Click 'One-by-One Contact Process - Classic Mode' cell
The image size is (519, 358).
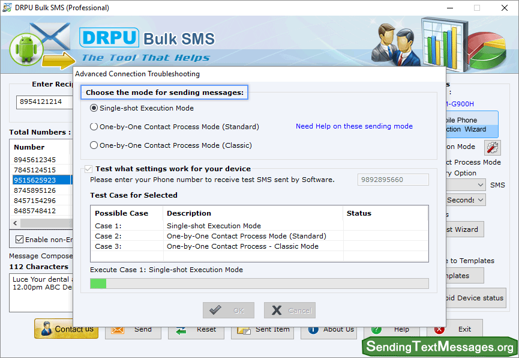point(253,246)
